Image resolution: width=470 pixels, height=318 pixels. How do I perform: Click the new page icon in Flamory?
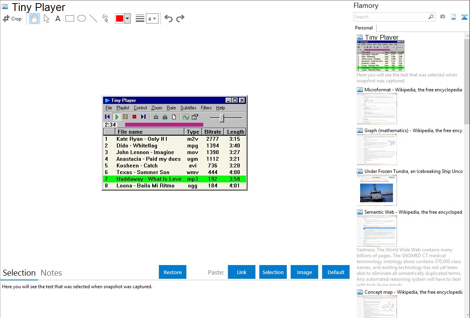pos(454,17)
